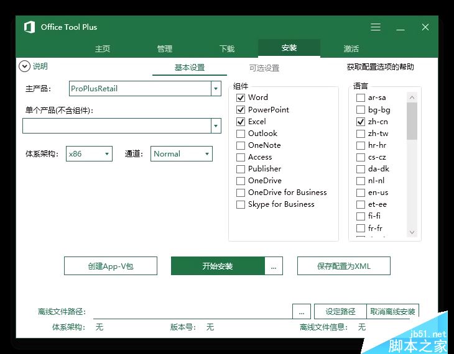Image resolution: width=454 pixels, height=354 pixels.
Task: Switch to the 可选设置 sub-tab
Action: (x=264, y=68)
